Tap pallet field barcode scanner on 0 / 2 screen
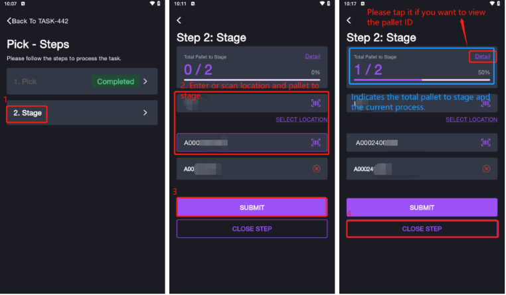Viewport: 506px width, 295px height. point(316,143)
